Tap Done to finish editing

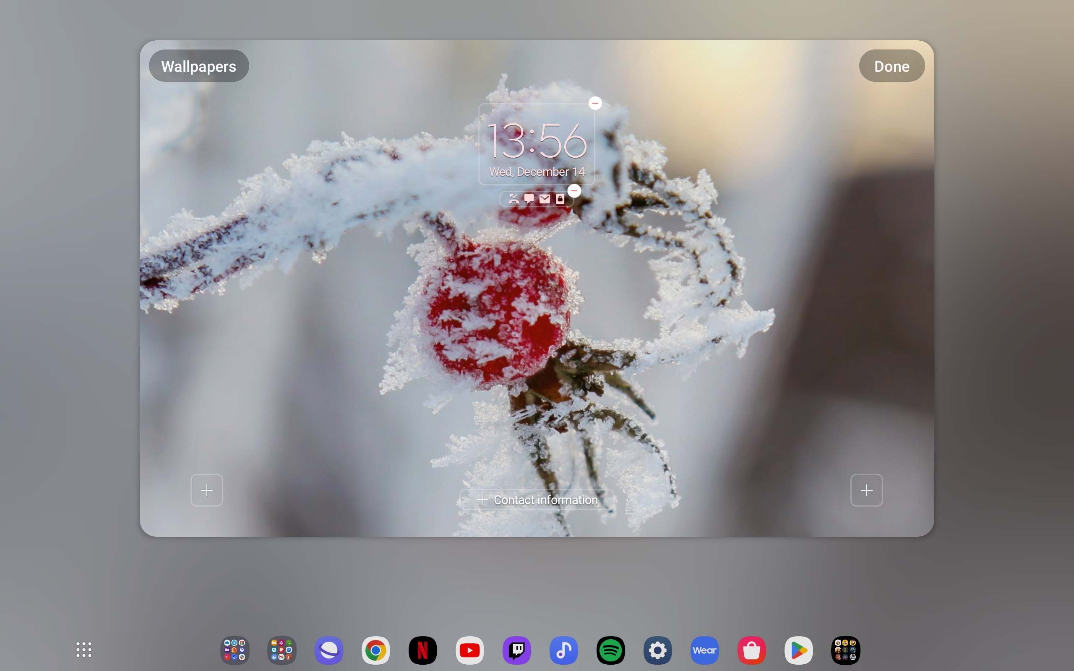tap(891, 66)
